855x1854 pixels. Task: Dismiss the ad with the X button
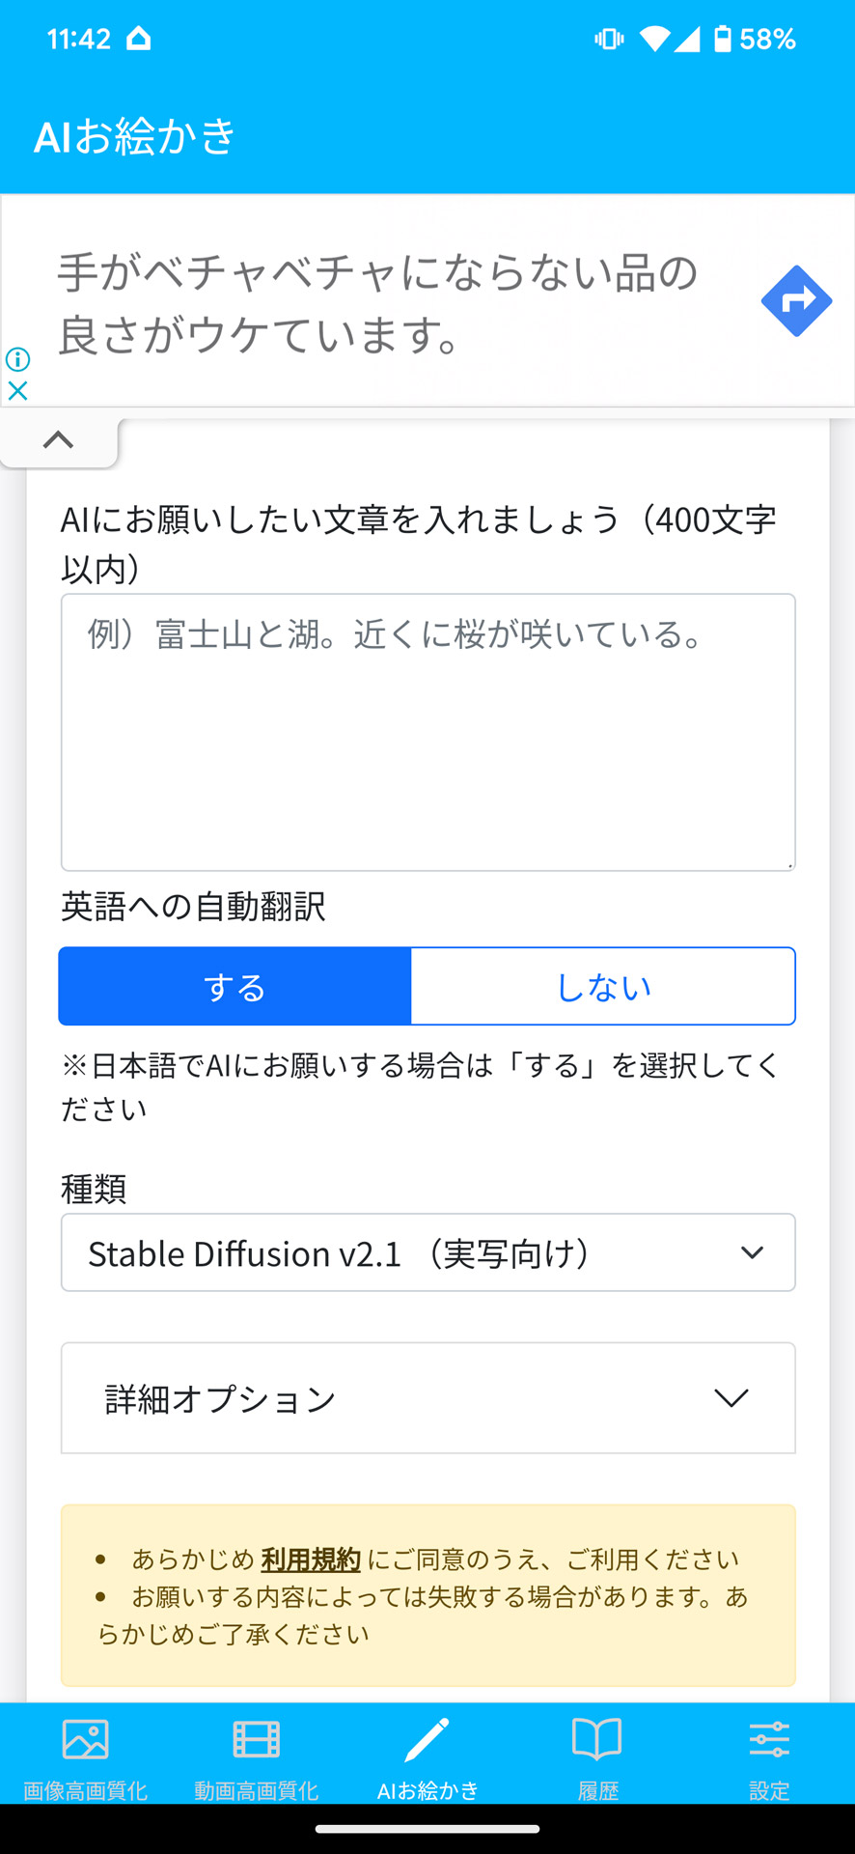(17, 392)
